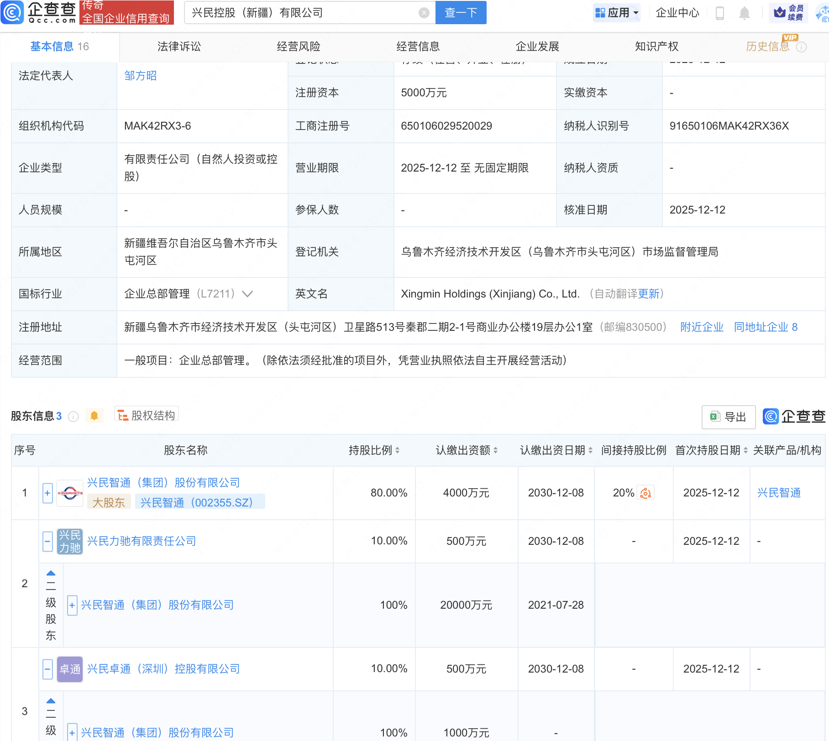Click the info icon next to 股东信息

tap(73, 417)
